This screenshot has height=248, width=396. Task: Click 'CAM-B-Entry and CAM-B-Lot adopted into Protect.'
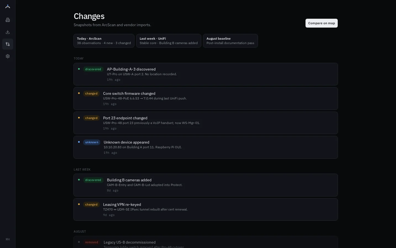pyautogui.click(x=145, y=185)
